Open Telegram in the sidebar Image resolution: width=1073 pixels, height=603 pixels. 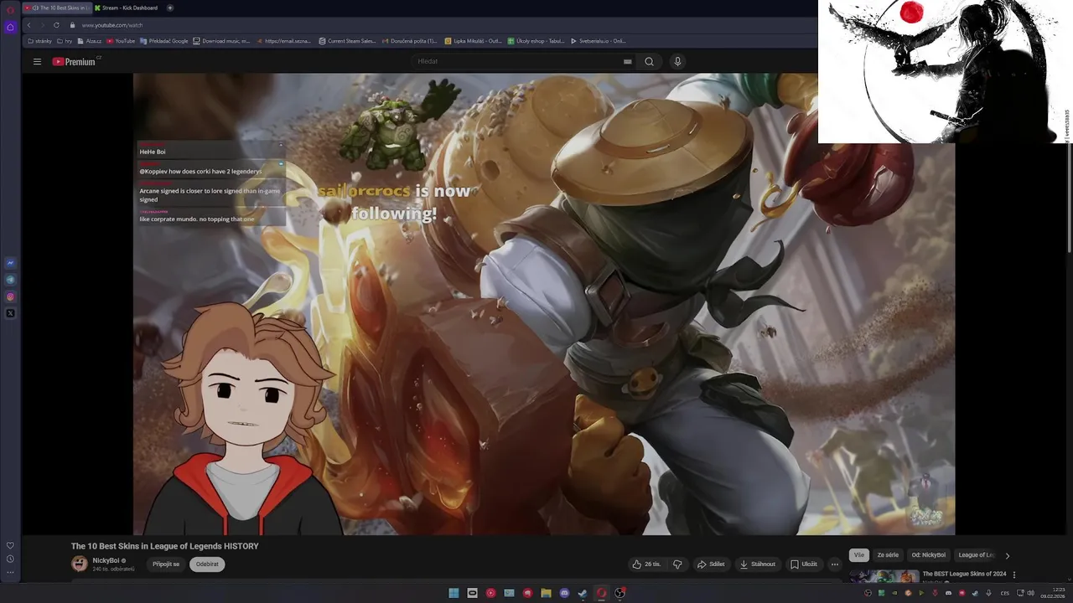pyautogui.click(x=10, y=280)
